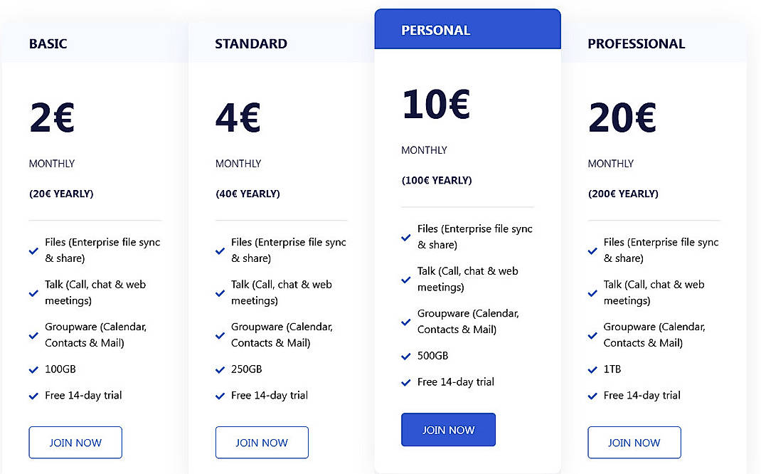Click the checkmark beside 500GB in Personal plan
Screen dimensions: 761x474
point(406,356)
